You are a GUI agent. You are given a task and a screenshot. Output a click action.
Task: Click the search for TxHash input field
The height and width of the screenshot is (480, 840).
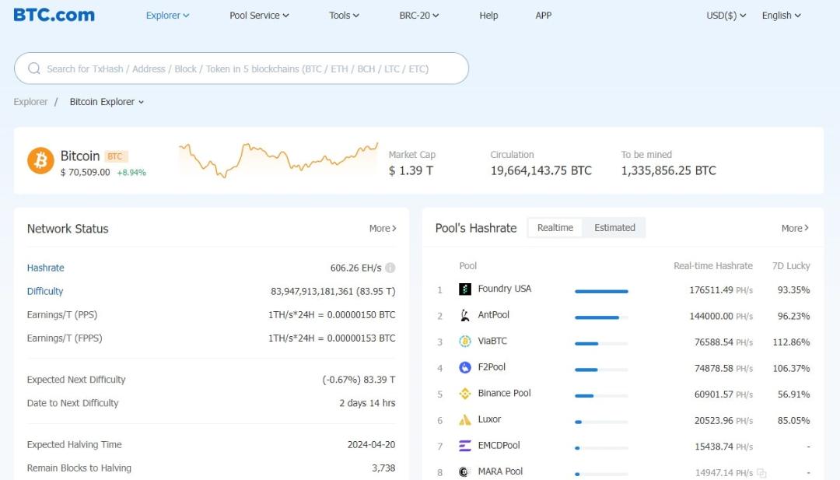pyautogui.click(x=241, y=68)
